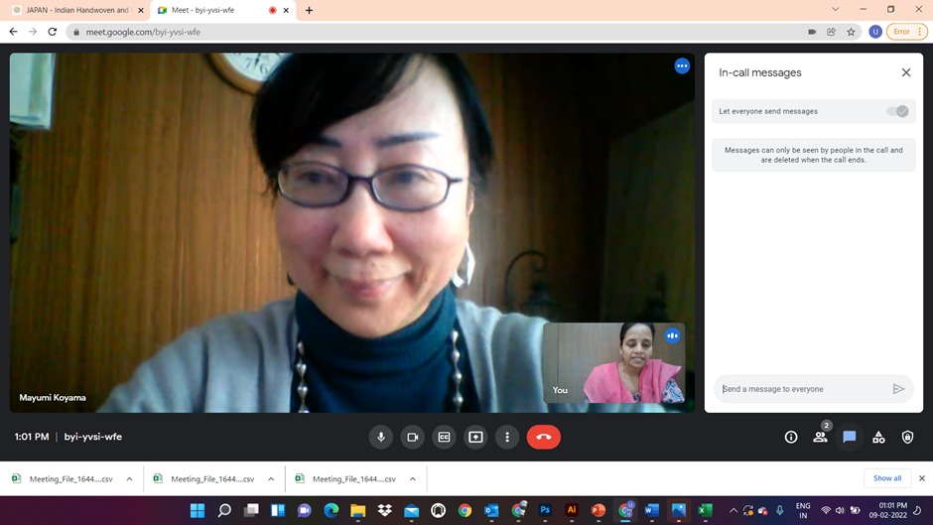Viewport: 933px width, 525px height.
Task: Toggle the 'Let everyone send messages' switch
Action: pos(897,111)
